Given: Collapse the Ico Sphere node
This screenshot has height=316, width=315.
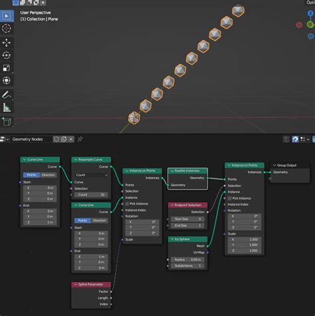Looking at the screenshot, I should click(x=172, y=239).
